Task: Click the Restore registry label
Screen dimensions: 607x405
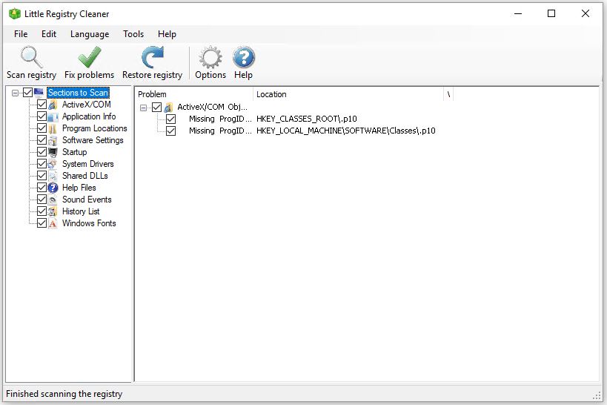Action: click(152, 75)
